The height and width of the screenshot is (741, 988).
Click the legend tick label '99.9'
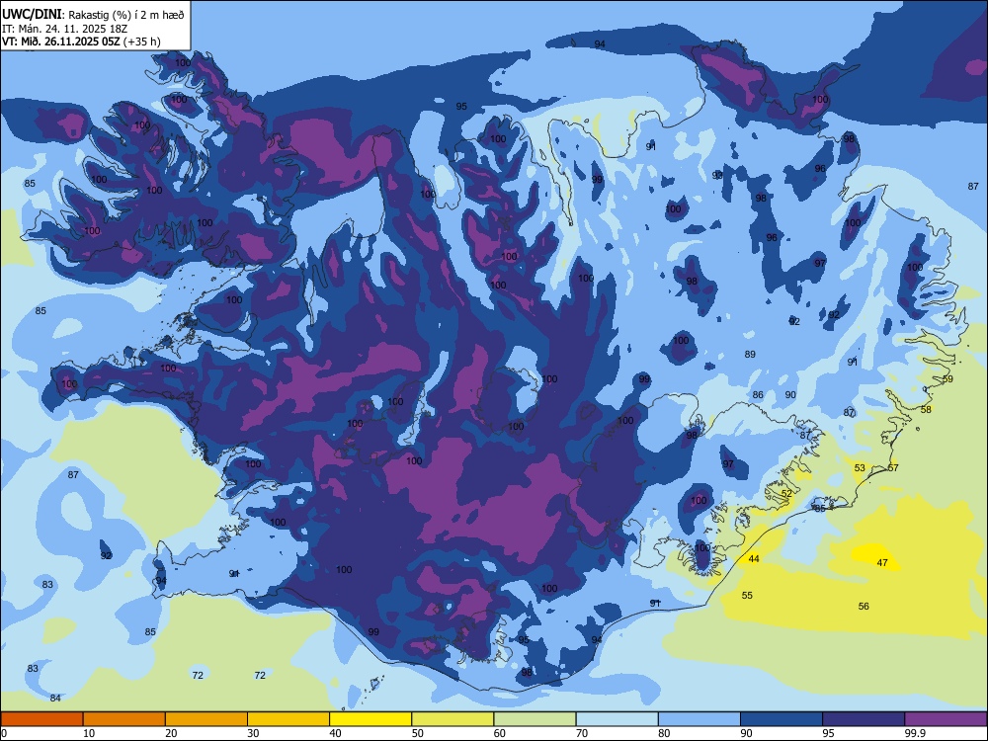(x=916, y=733)
